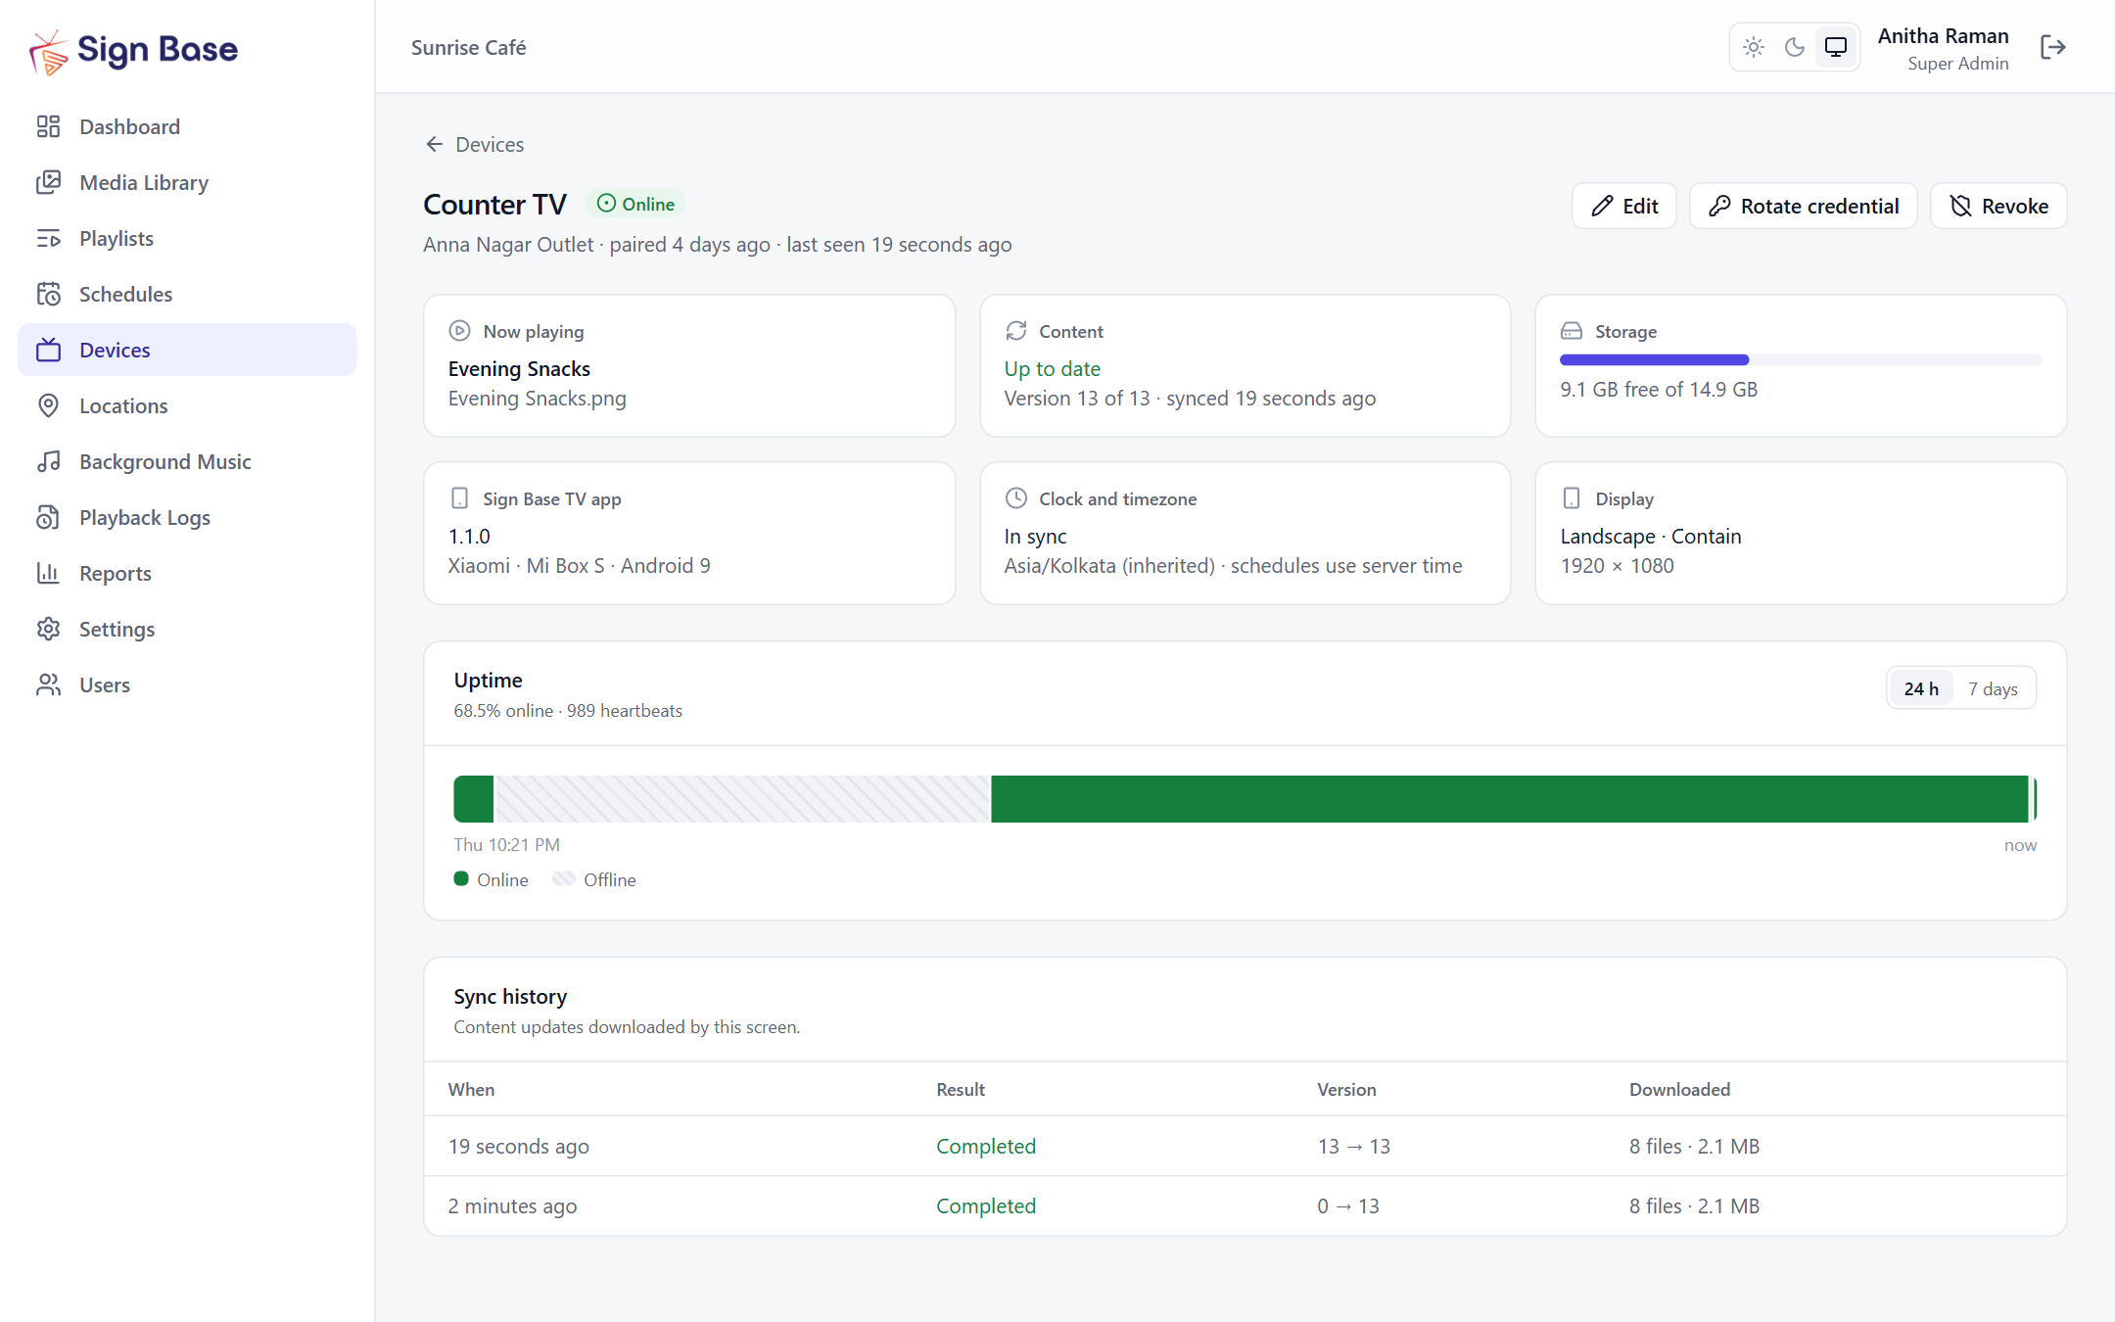The height and width of the screenshot is (1322, 2115).
Task: Click the '19 seconds ago' sync row
Action: click(1245, 1146)
